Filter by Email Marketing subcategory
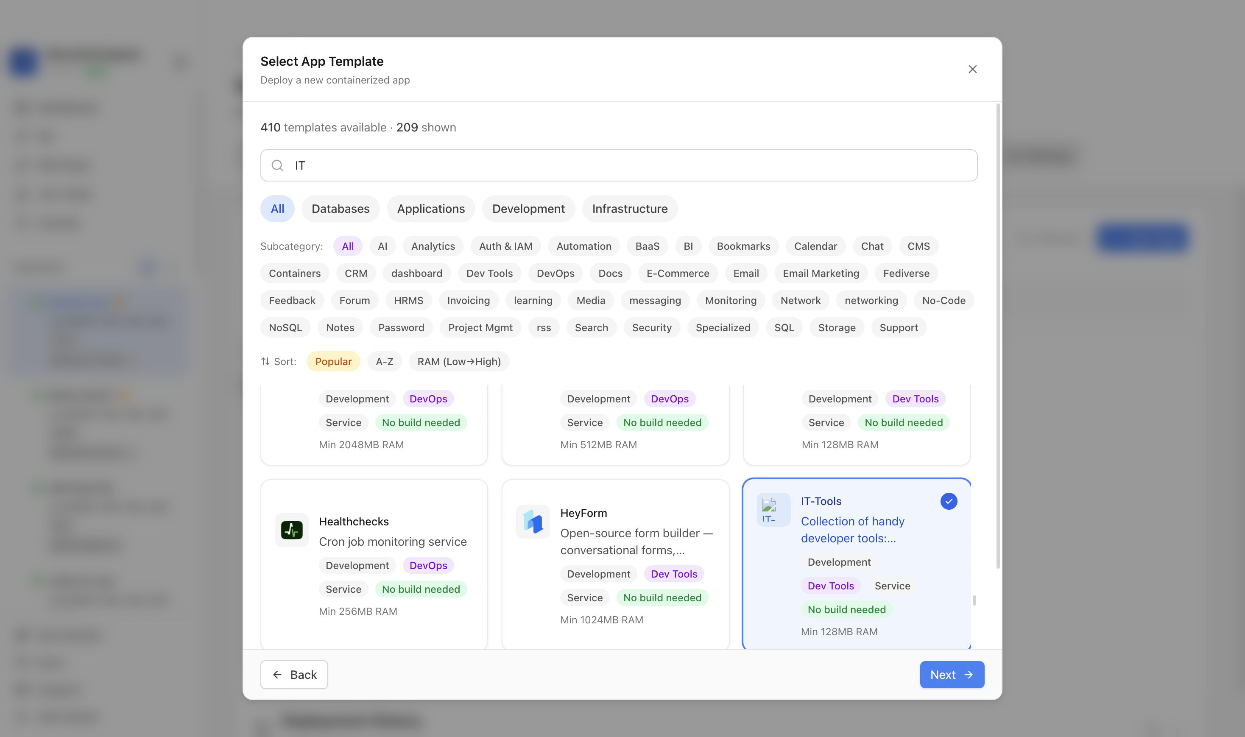1245x737 pixels. (x=821, y=273)
